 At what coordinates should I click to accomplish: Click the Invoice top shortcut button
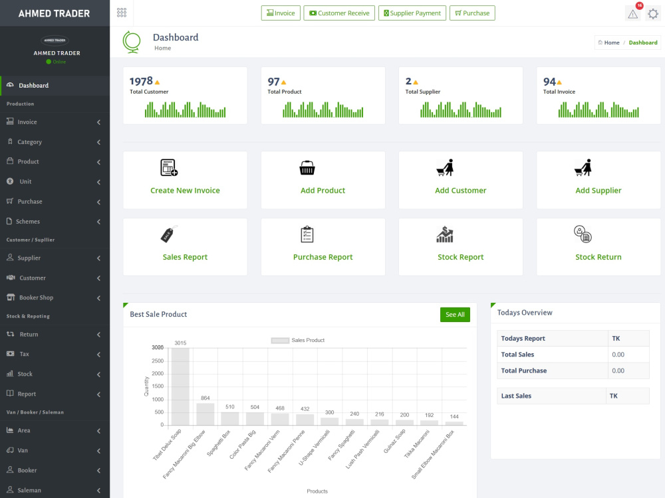pyautogui.click(x=281, y=13)
